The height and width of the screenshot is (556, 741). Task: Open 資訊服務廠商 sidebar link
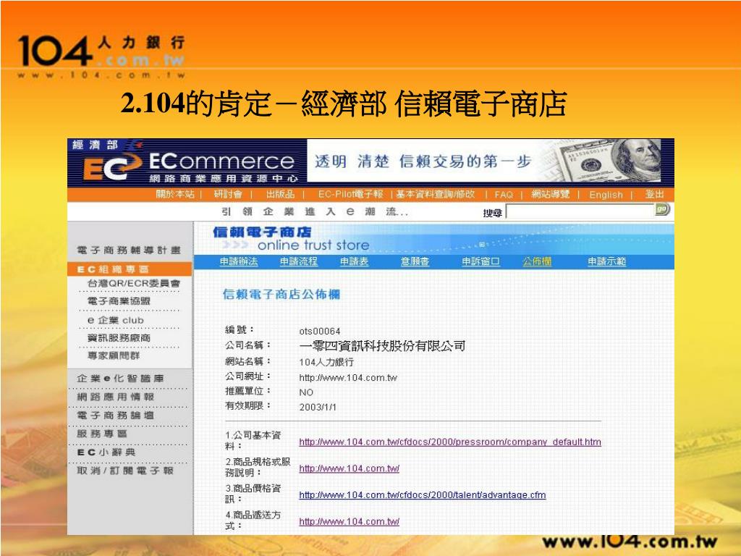[x=119, y=338]
